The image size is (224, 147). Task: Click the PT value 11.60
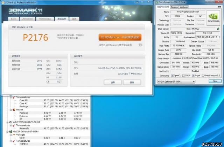point(58,77)
